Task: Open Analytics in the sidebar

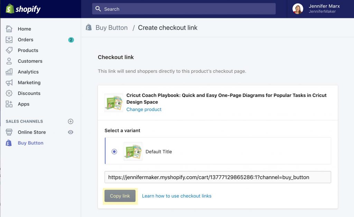Action: (28, 72)
